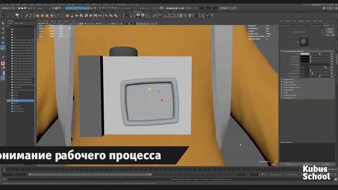Click the polygon sphere shelf icon
Viewport: 338px width, 190px height.
coord(37,15)
